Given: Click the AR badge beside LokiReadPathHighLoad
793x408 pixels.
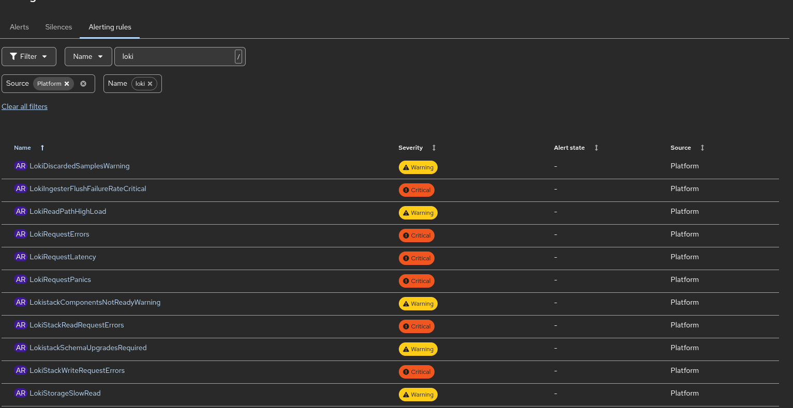Looking at the screenshot, I should [21, 212].
